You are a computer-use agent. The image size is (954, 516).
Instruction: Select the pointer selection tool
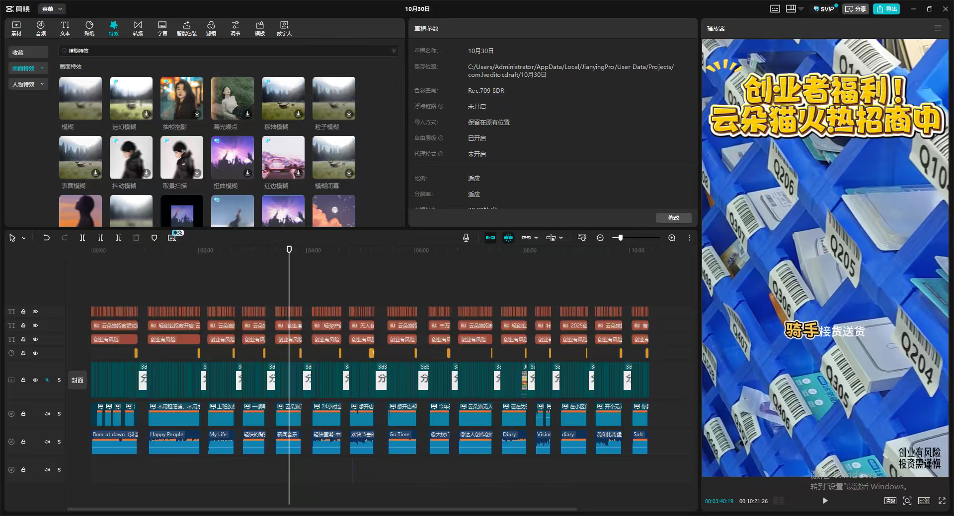pyautogui.click(x=12, y=238)
